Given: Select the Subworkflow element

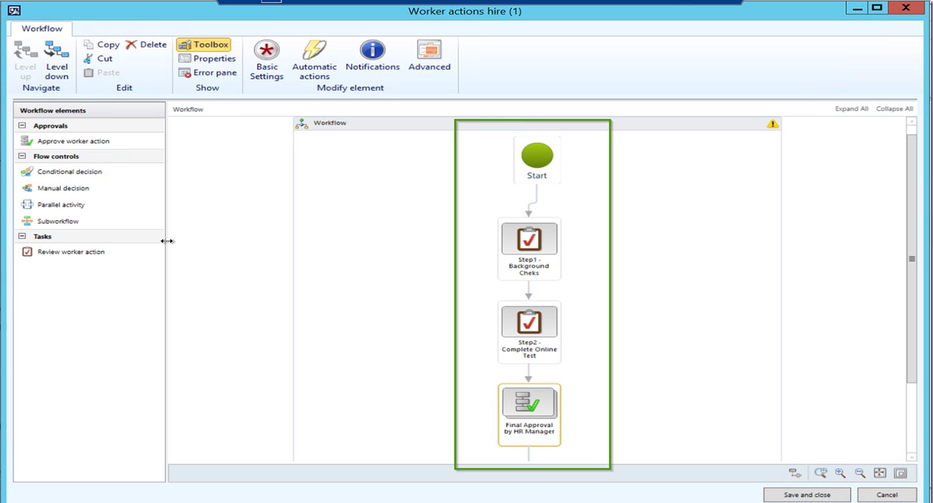Looking at the screenshot, I should (59, 220).
